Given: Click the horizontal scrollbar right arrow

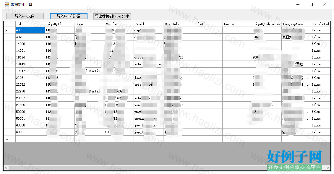Looking at the screenshot, I should click(x=328, y=168).
